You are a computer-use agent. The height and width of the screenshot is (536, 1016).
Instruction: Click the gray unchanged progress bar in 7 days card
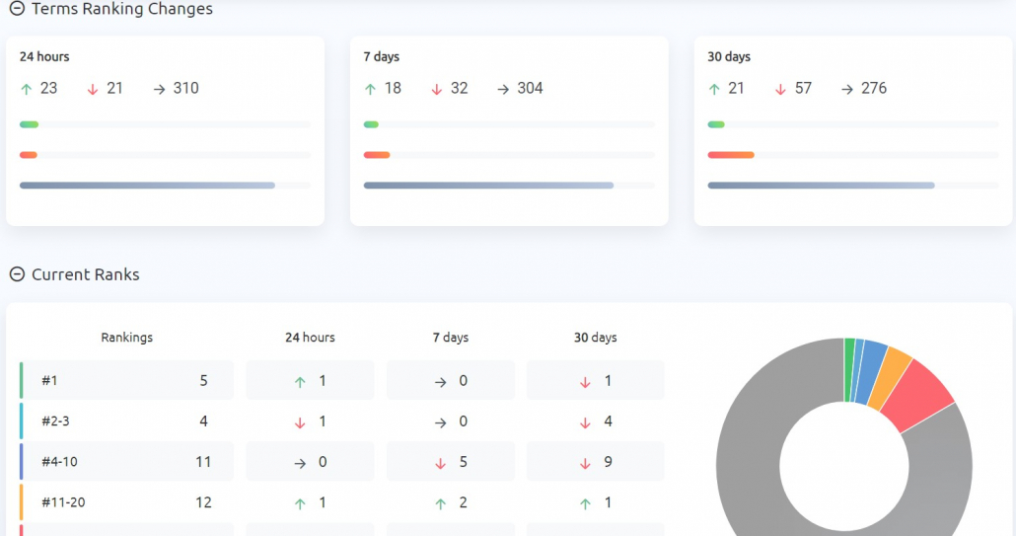[488, 186]
